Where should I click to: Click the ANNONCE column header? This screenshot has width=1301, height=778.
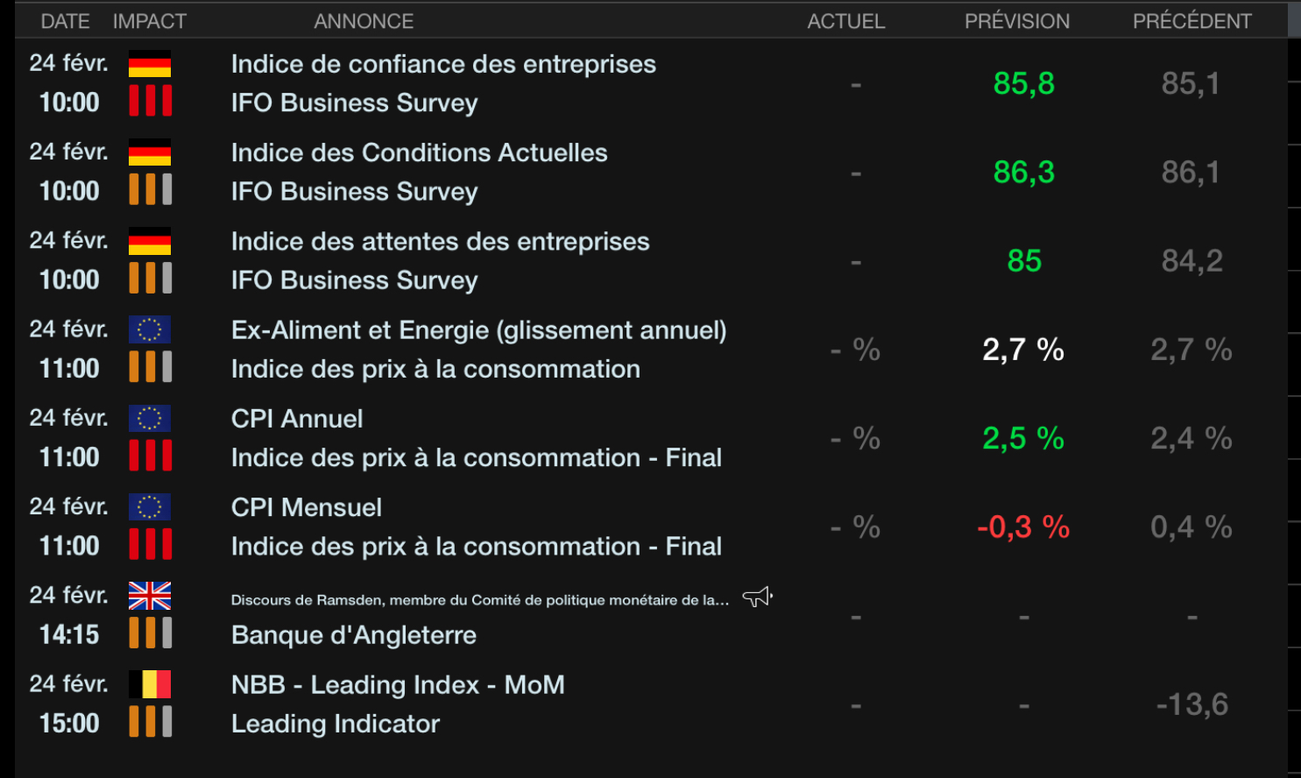click(x=364, y=21)
